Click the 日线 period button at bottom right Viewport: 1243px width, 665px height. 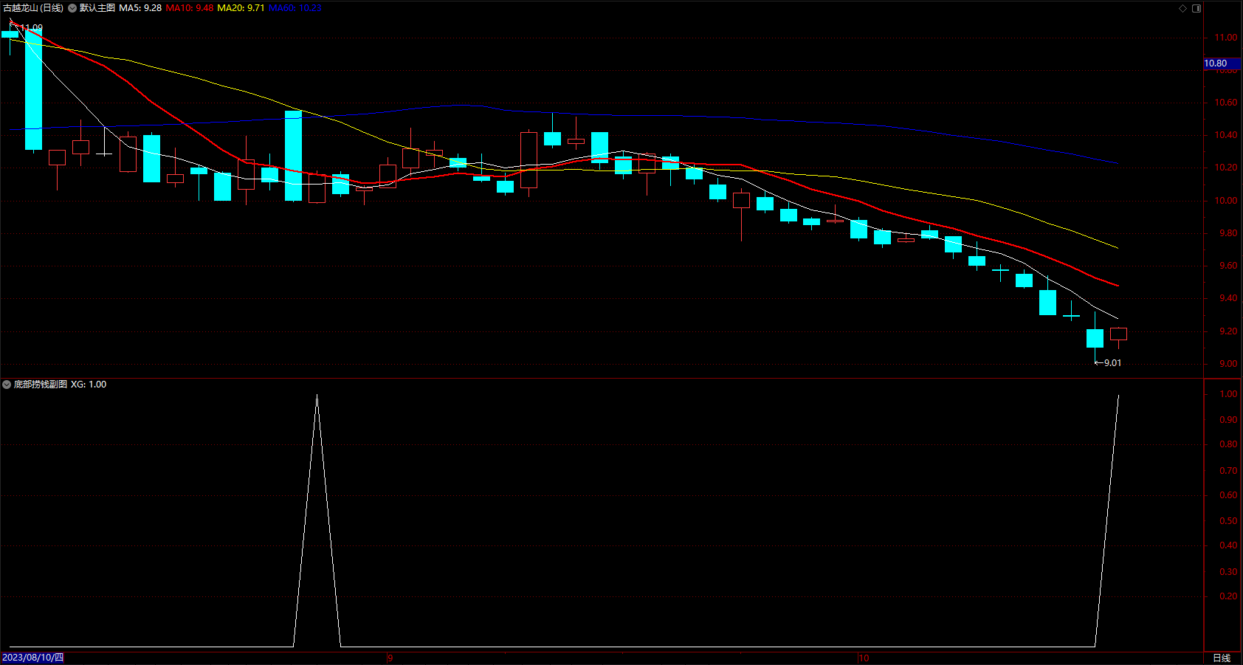[1222, 658]
